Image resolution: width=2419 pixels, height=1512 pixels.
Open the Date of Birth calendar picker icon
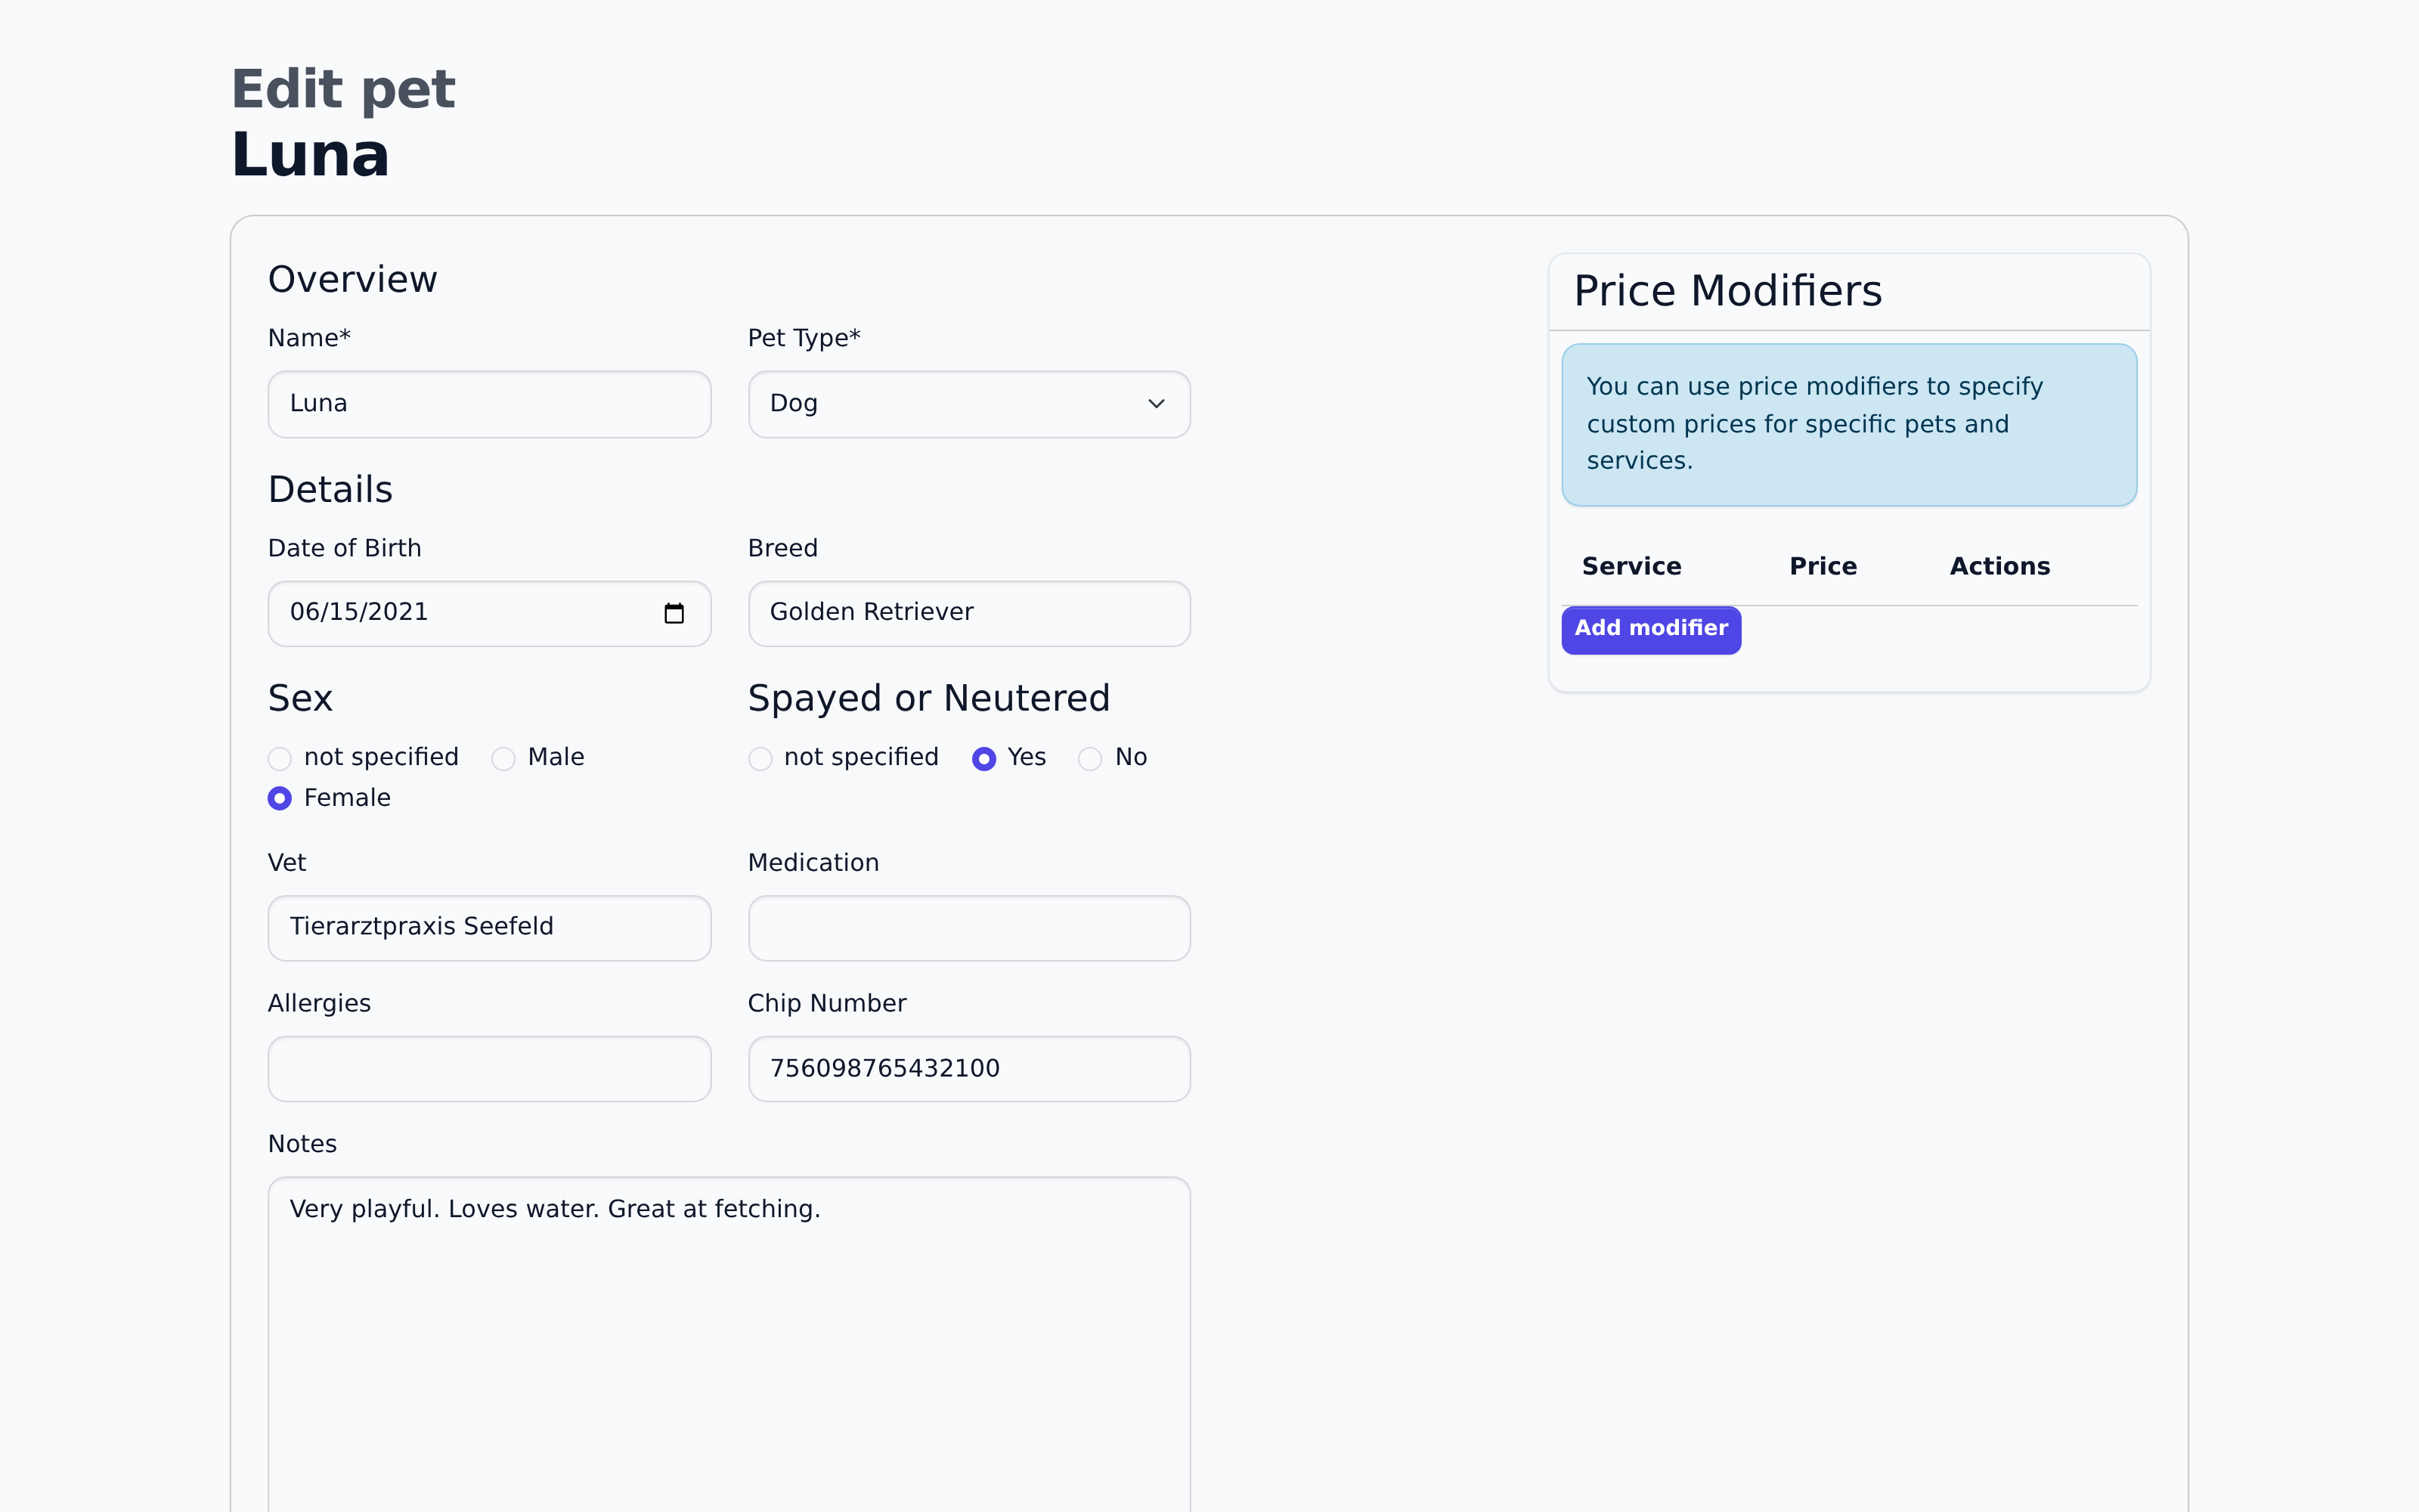pyautogui.click(x=674, y=613)
